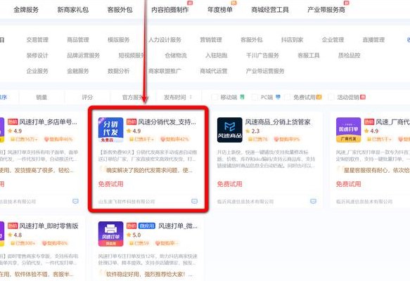Click the blue monitor icon beside PC端
Image resolution: width=410 pixels, height=281 pixels.
(x=278, y=97)
